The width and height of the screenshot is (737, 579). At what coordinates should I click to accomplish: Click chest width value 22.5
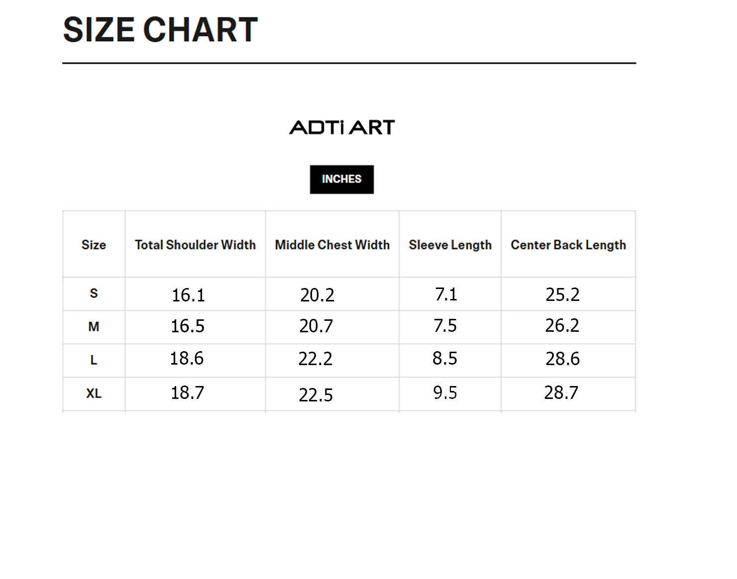pyautogui.click(x=316, y=395)
